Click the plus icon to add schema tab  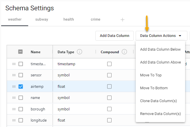click(122, 20)
